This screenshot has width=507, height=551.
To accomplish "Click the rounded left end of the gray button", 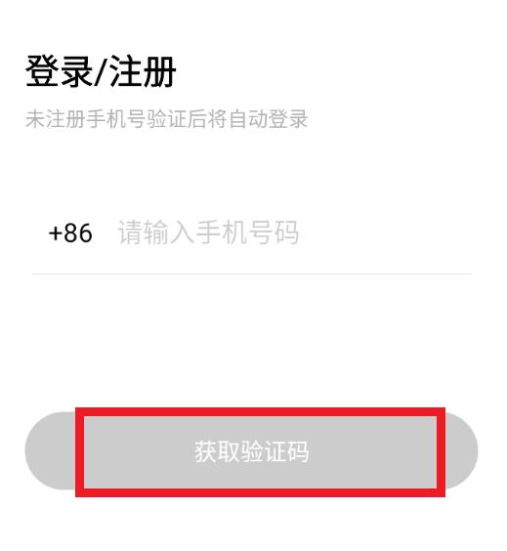I will pos(50,450).
